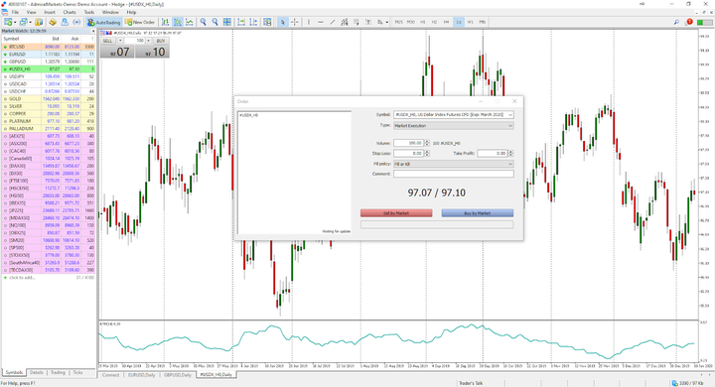
Task: Select the cursor arrow tool
Action: [x=283, y=22]
